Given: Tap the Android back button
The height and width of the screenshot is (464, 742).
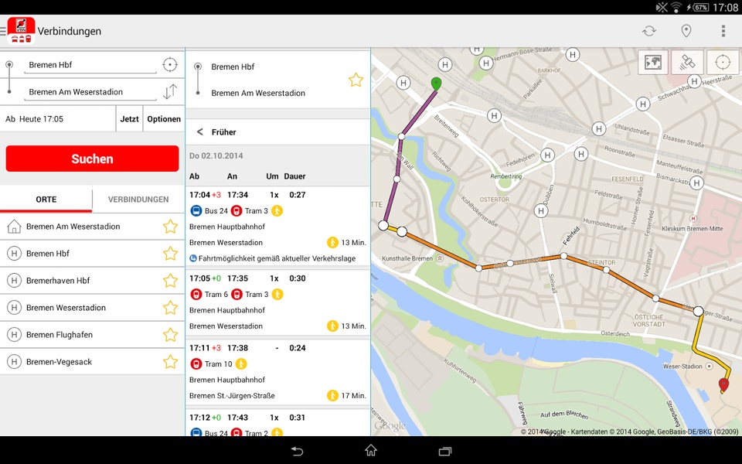Looking at the screenshot, I should 297,451.
